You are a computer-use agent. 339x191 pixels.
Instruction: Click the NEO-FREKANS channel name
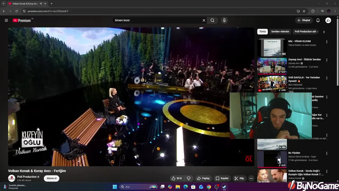295,85
